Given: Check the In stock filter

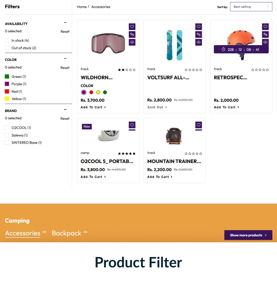Looking at the screenshot, I should click(7, 41).
